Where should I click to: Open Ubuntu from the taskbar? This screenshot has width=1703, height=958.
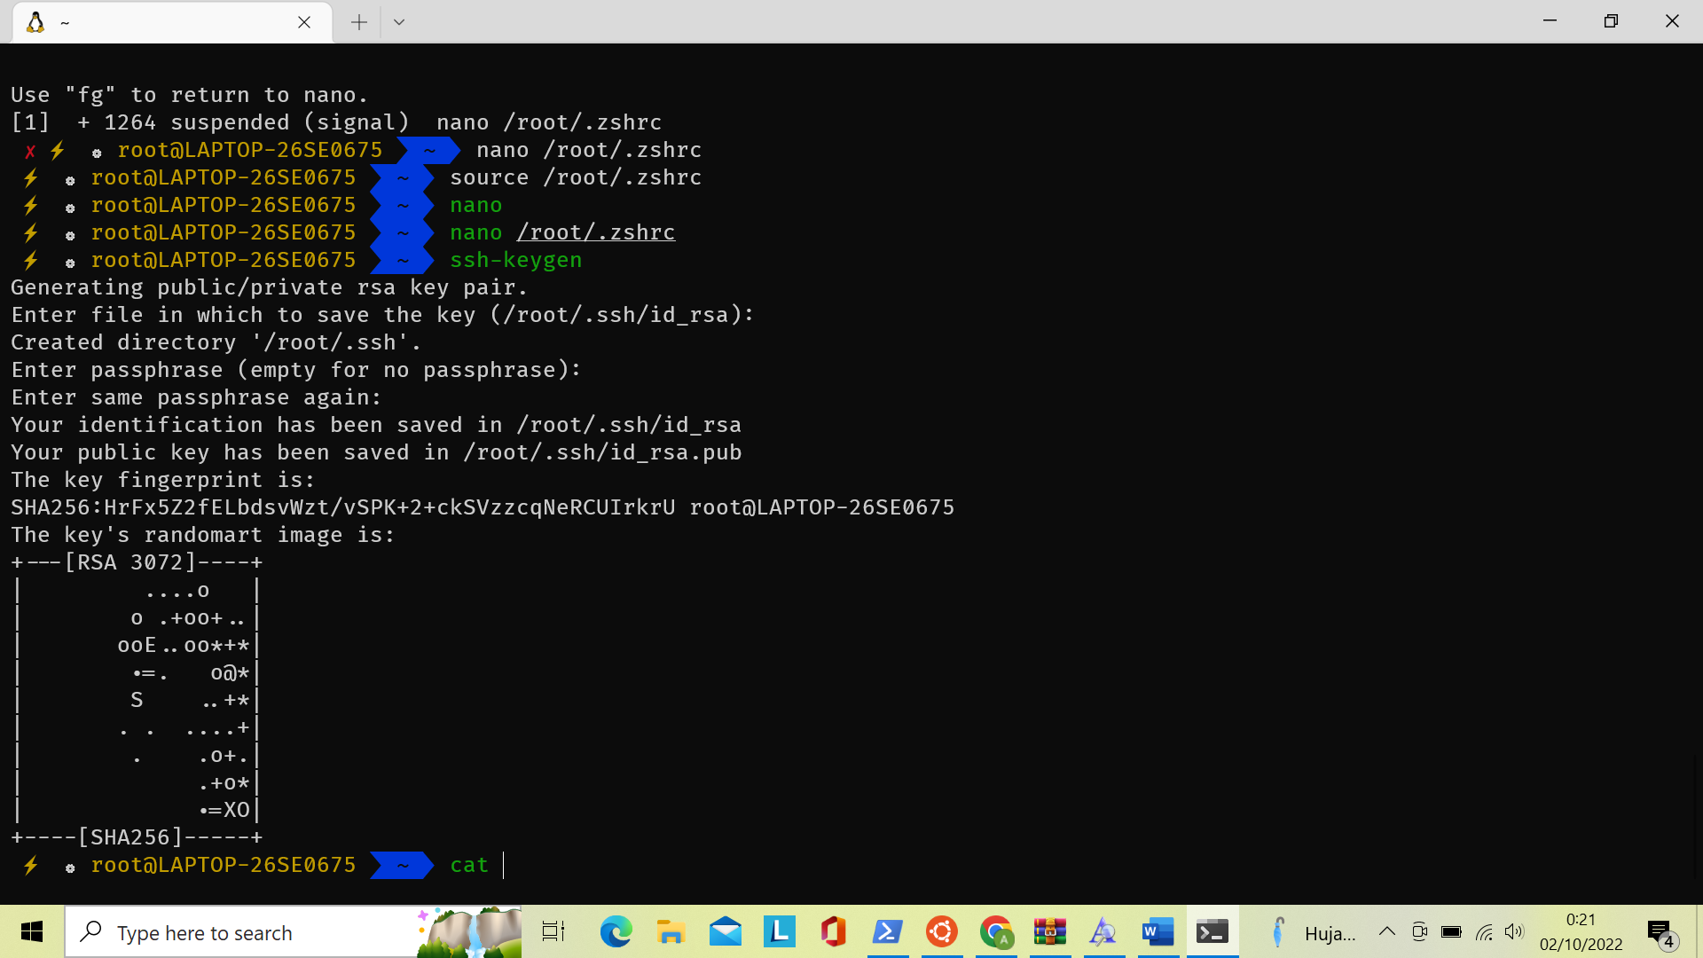pos(942,932)
